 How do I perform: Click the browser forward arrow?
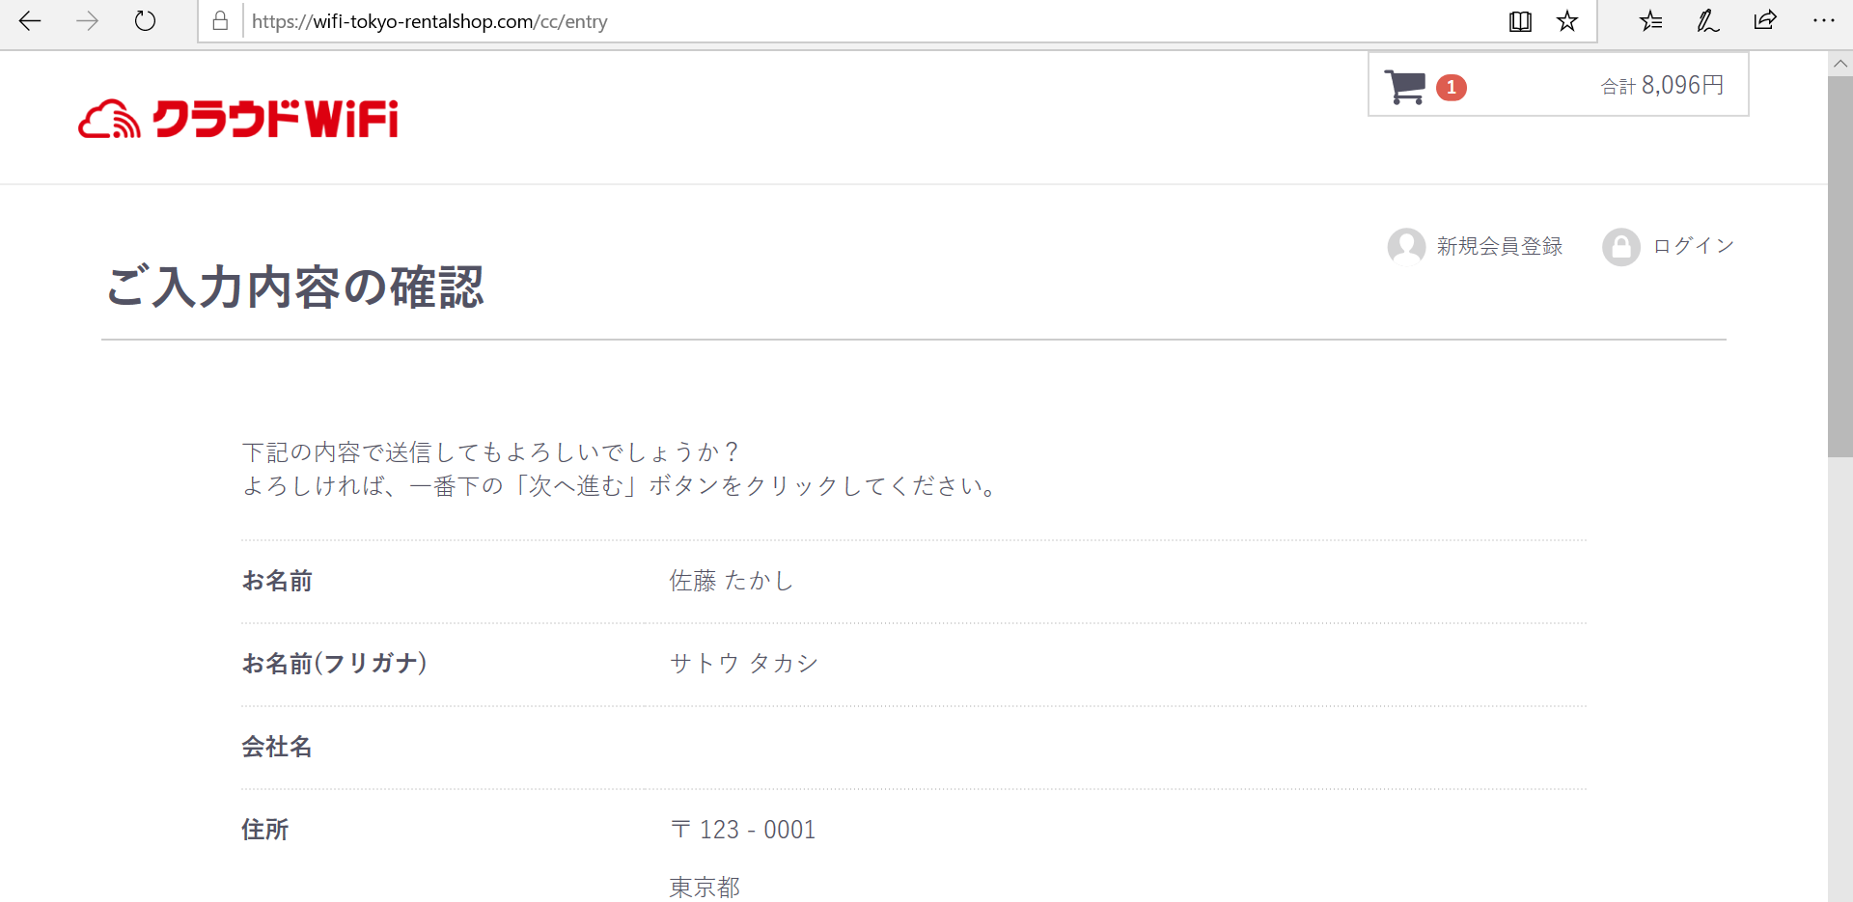87,21
